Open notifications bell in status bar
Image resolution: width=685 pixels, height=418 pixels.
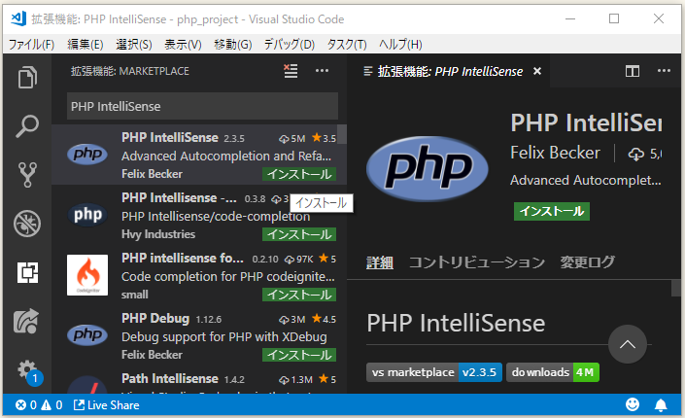pyautogui.click(x=661, y=405)
